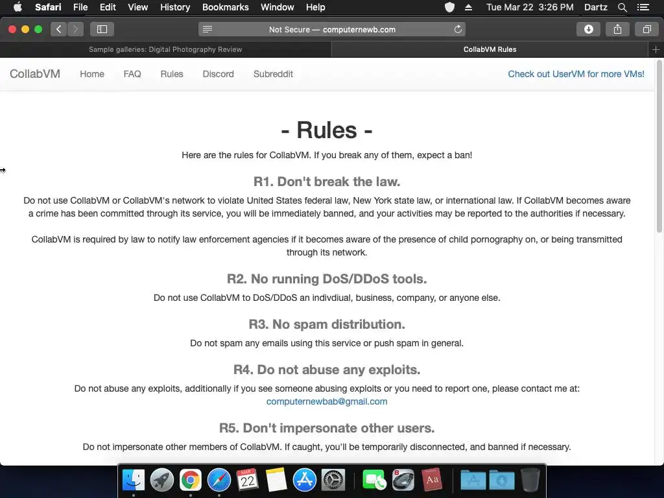Open Notes app in the Dock

pyautogui.click(x=276, y=480)
